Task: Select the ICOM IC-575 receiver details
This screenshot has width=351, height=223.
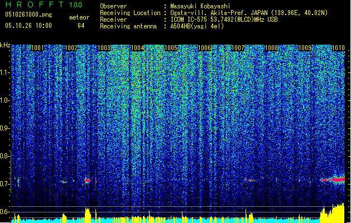Action: (x=224, y=20)
